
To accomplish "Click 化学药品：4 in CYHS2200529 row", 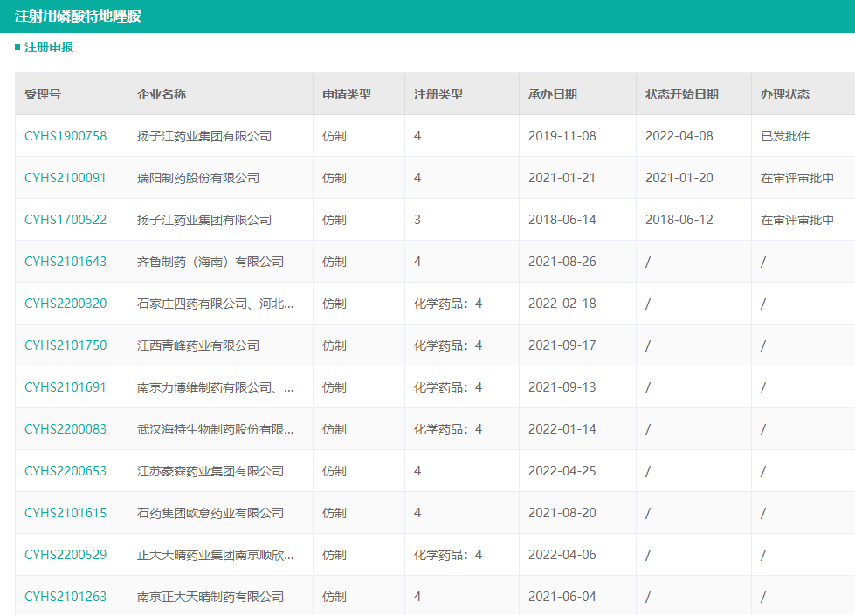I will click(448, 555).
